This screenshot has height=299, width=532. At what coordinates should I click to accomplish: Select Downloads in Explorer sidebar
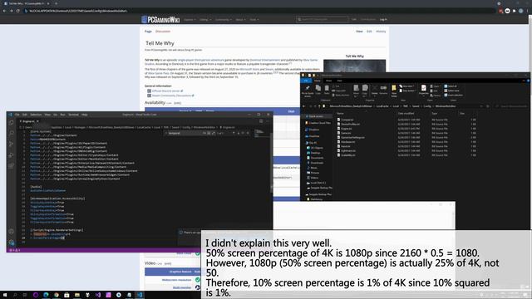point(314,163)
